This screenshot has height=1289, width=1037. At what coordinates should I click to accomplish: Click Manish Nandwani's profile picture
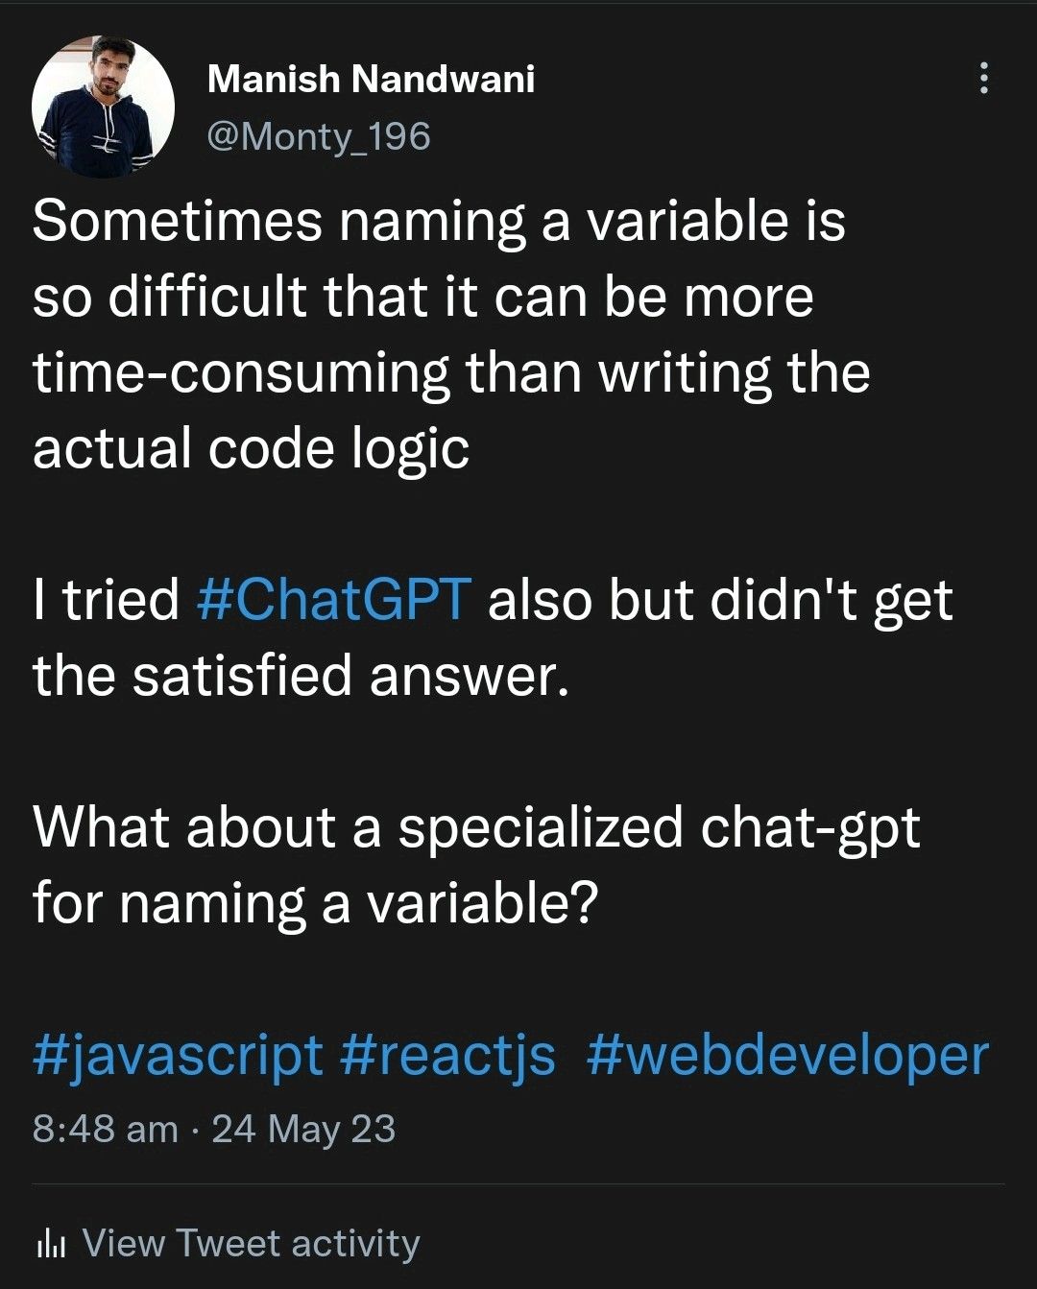click(x=103, y=107)
